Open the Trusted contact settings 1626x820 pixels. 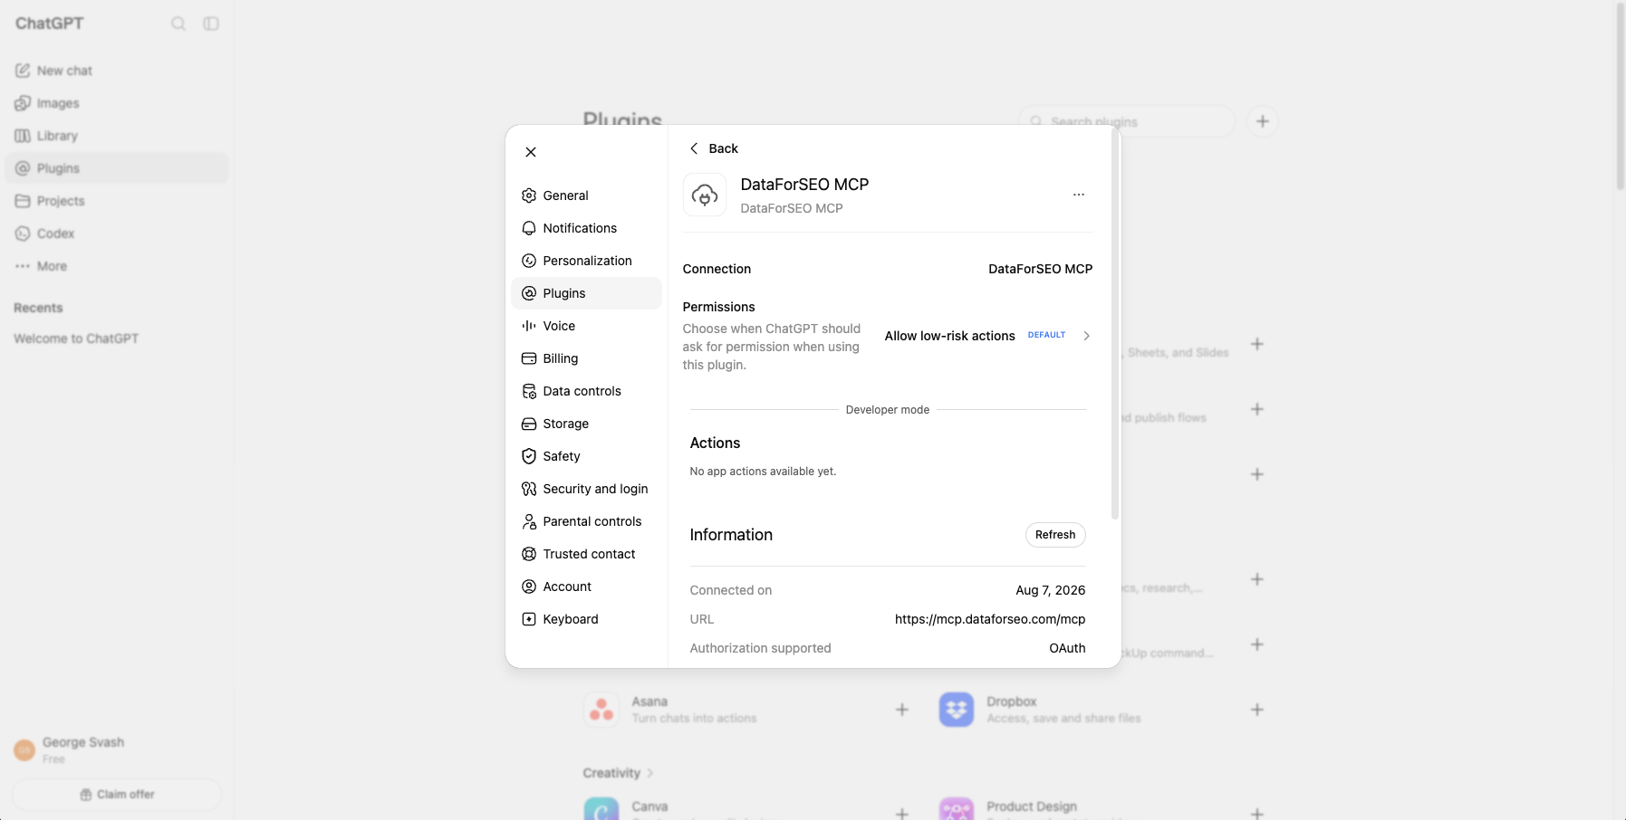tap(586, 554)
